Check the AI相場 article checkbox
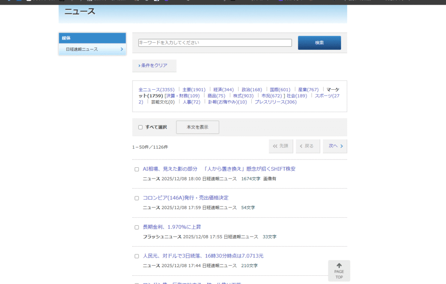 [x=137, y=169]
